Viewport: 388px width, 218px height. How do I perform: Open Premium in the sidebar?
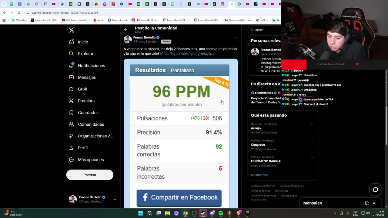82,101
